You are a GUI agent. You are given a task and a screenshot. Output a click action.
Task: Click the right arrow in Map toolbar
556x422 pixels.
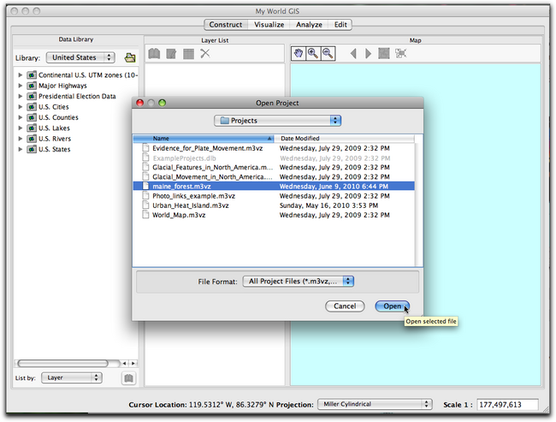click(x=368, y=54)
